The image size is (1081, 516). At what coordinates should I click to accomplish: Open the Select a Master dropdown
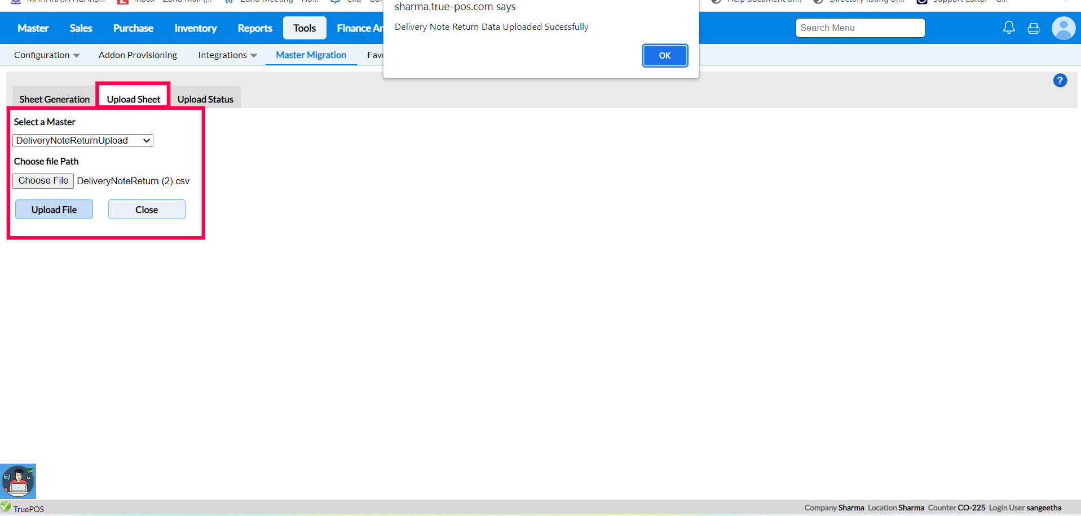(83, 141)
